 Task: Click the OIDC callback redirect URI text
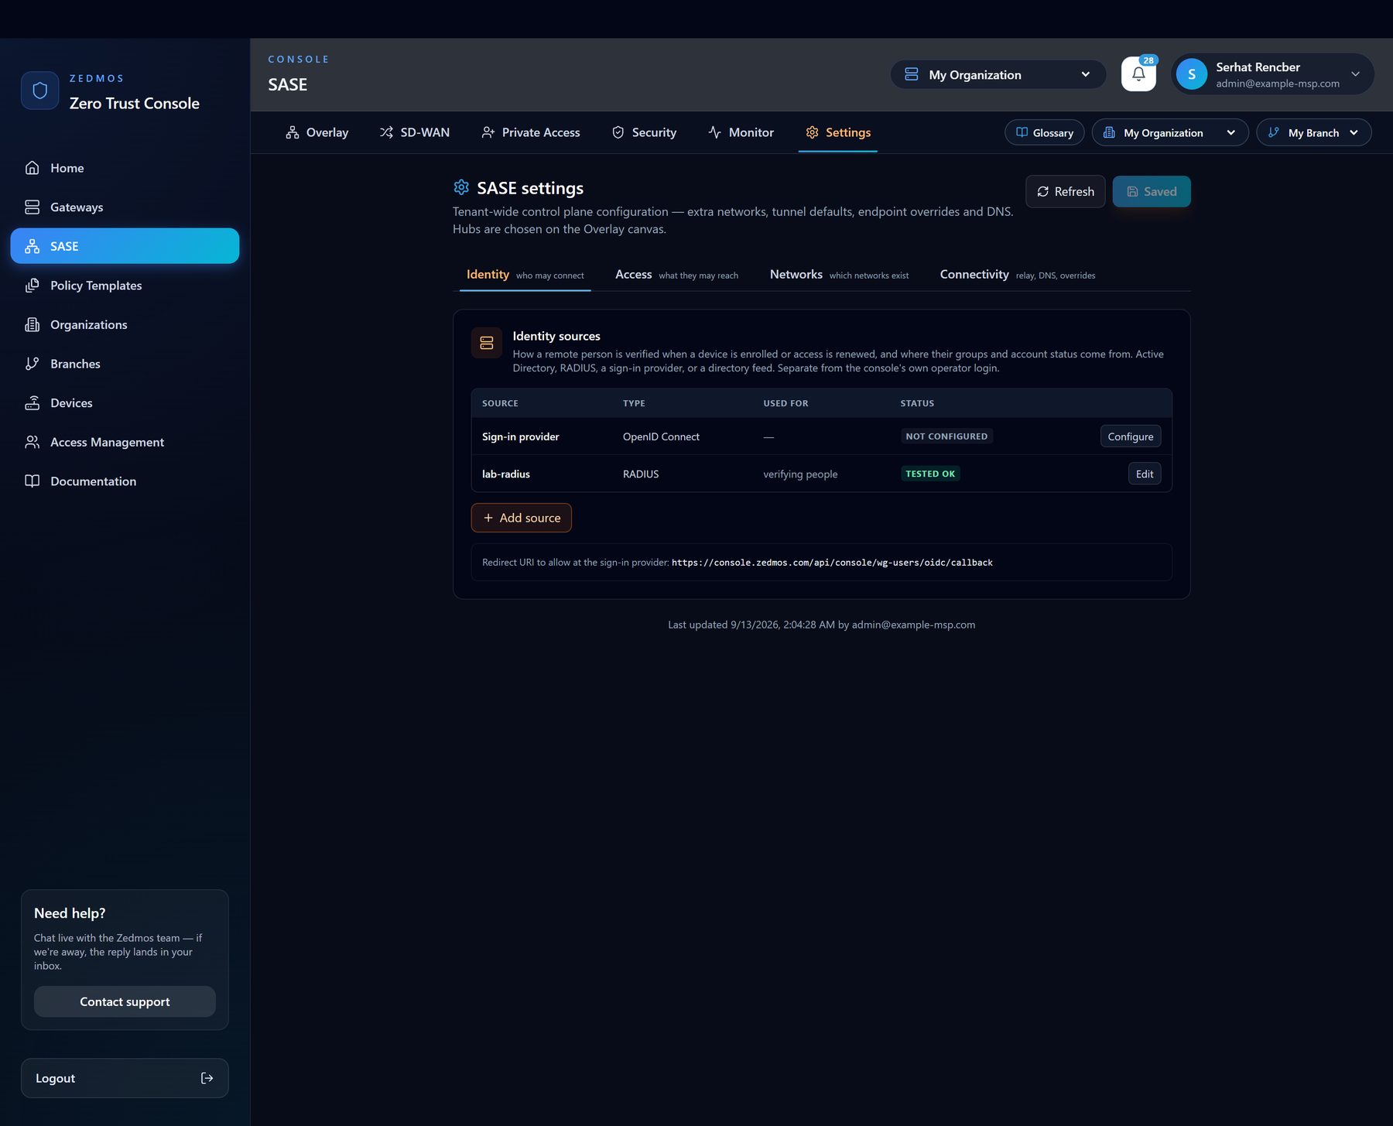click(x=832, y=563)
